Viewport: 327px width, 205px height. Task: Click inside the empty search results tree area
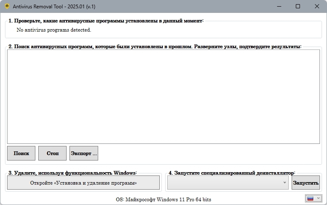[x=163, y=96]
